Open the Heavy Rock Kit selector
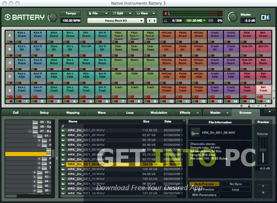 [x=115, y=21]
